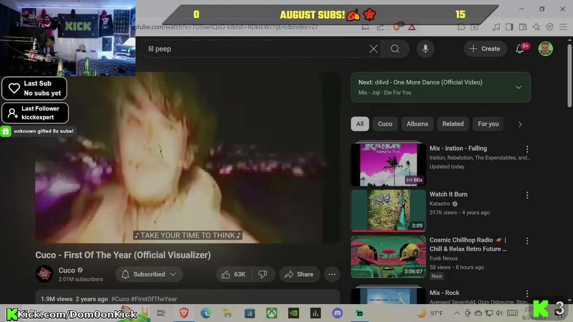Dislike the Cuco video
573x322 pixels.
coord(263,274)
